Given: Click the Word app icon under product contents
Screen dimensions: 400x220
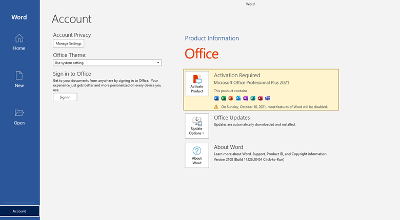Looking at the screenshot, I should (x=216, y=98).
